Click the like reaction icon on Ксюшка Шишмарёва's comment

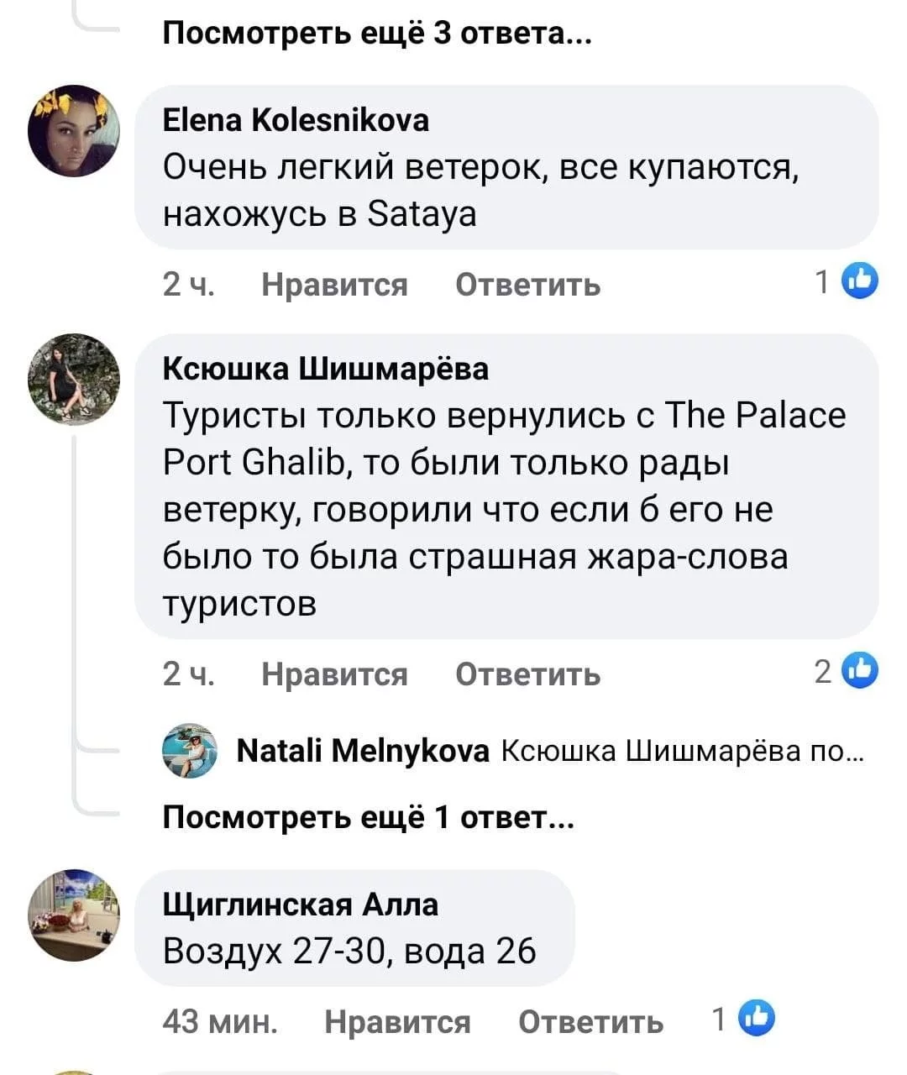[860, 672]
